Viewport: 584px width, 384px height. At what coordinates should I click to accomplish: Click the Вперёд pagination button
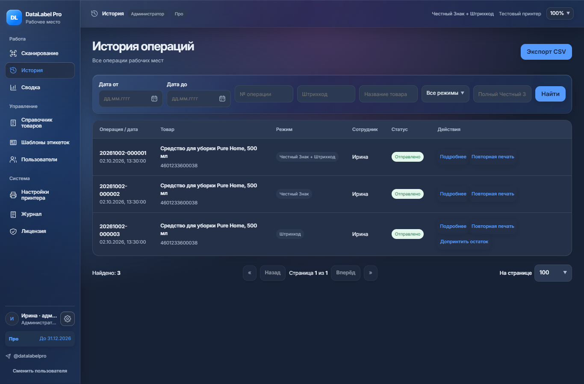[345, 273]
